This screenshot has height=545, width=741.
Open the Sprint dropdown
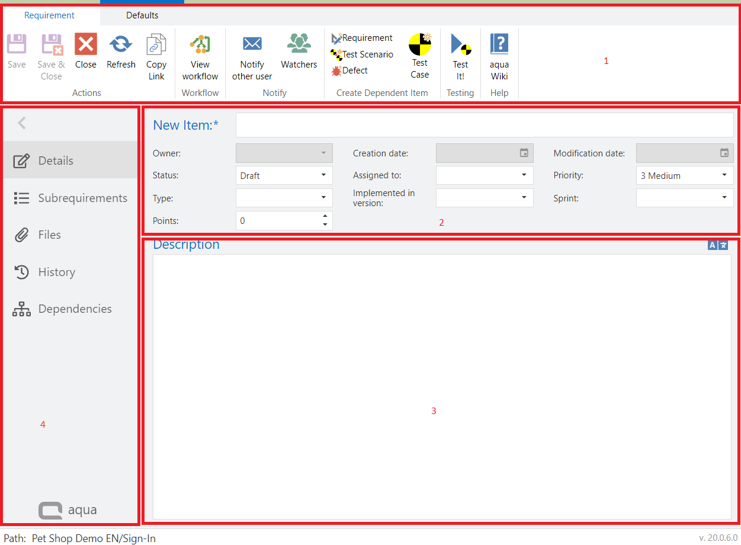coord(724,198)
